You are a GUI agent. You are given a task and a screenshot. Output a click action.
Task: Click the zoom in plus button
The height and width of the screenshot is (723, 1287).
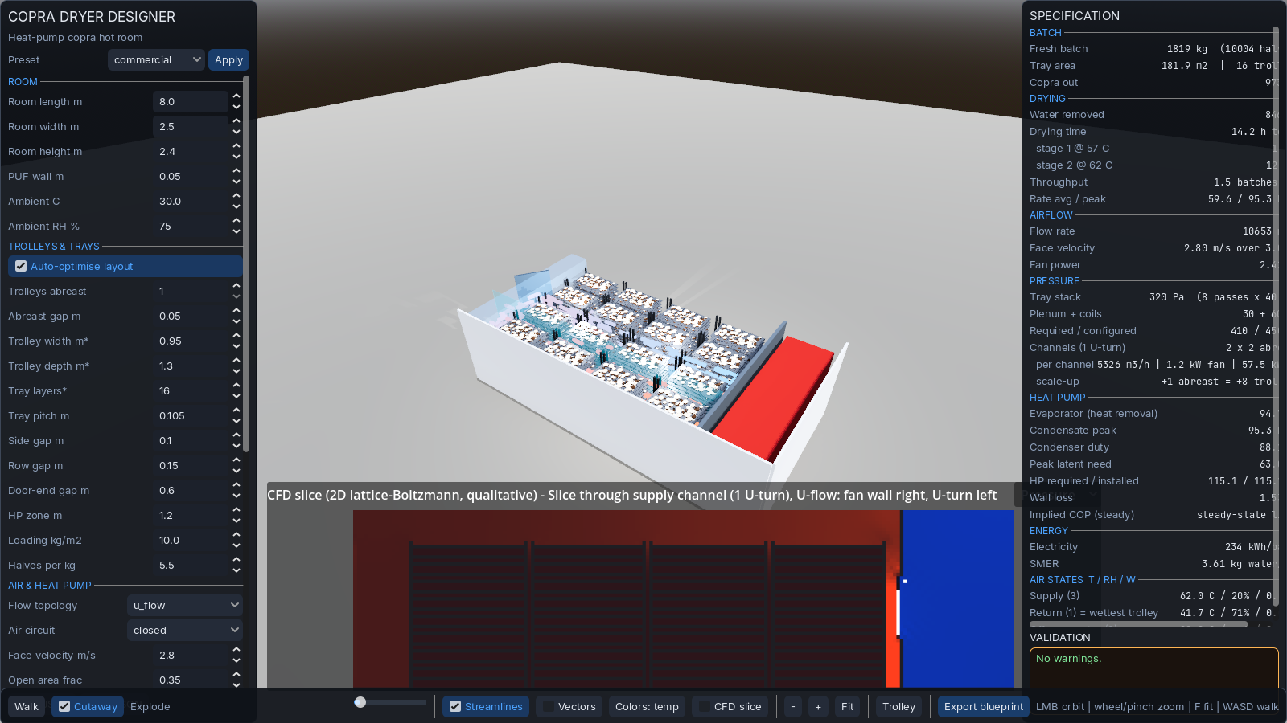818,707
